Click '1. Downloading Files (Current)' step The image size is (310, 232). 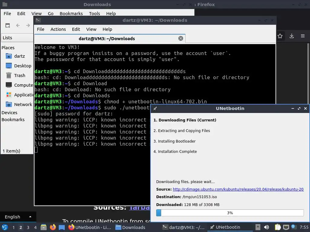185,120
